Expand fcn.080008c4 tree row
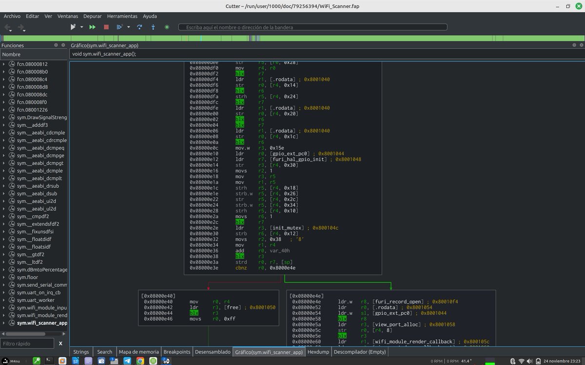Image resolution: width=585 pixels, height=365 pixels. [x=4, y=79]
